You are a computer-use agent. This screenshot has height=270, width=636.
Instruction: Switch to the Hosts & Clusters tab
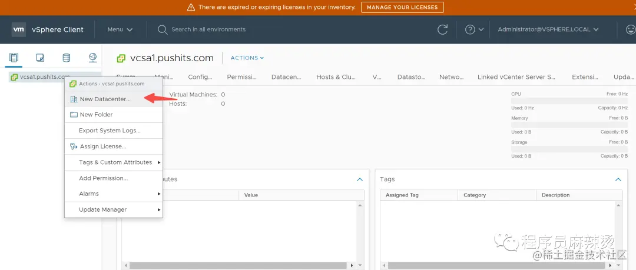pos(336,77)
